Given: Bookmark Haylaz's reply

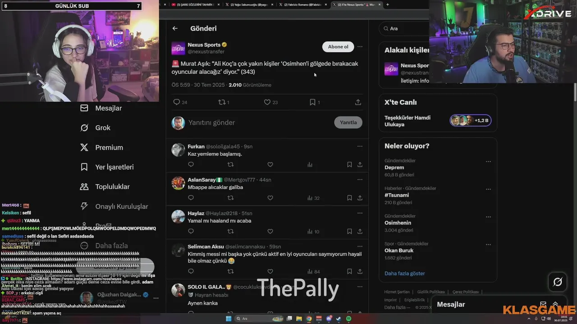Looking at the screenshot, I should pyautogui.click(x=349, y=231).
